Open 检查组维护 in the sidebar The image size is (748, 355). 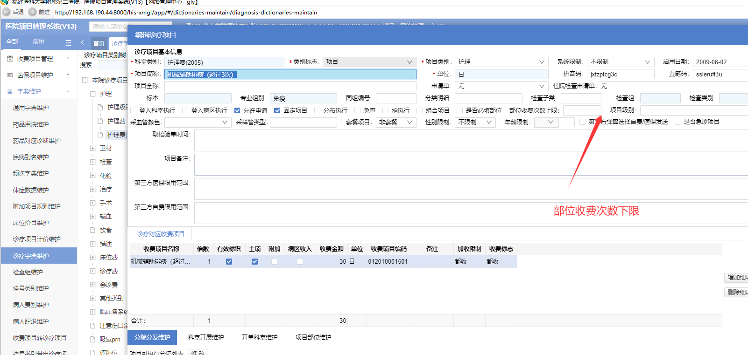[28, 272]
